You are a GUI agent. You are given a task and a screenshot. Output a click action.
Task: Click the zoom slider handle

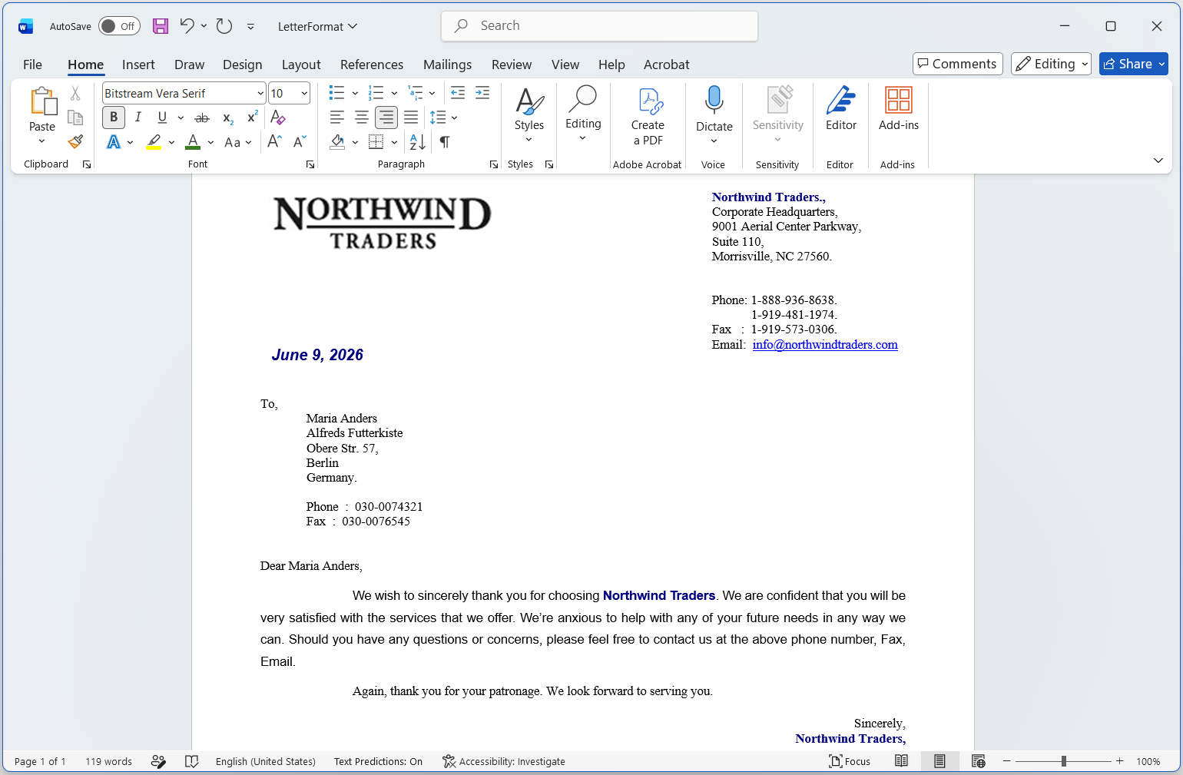click(1063, 761)
